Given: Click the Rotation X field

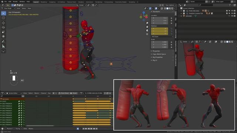Looking at the screenshot, I should pyautogui.click(x=160, y=28).
